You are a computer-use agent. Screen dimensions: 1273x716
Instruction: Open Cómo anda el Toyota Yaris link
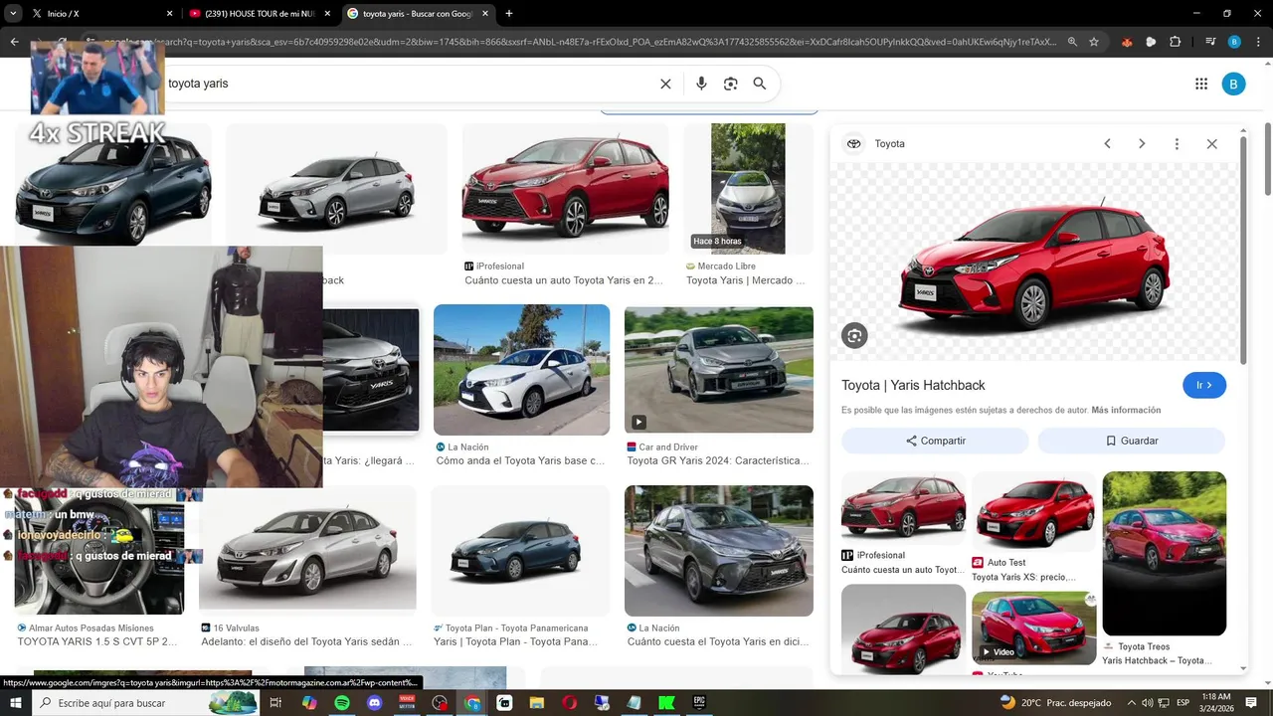point(520,460)
